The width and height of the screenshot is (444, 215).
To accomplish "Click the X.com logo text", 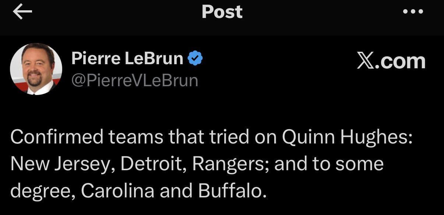I will [x=391, y=61].
